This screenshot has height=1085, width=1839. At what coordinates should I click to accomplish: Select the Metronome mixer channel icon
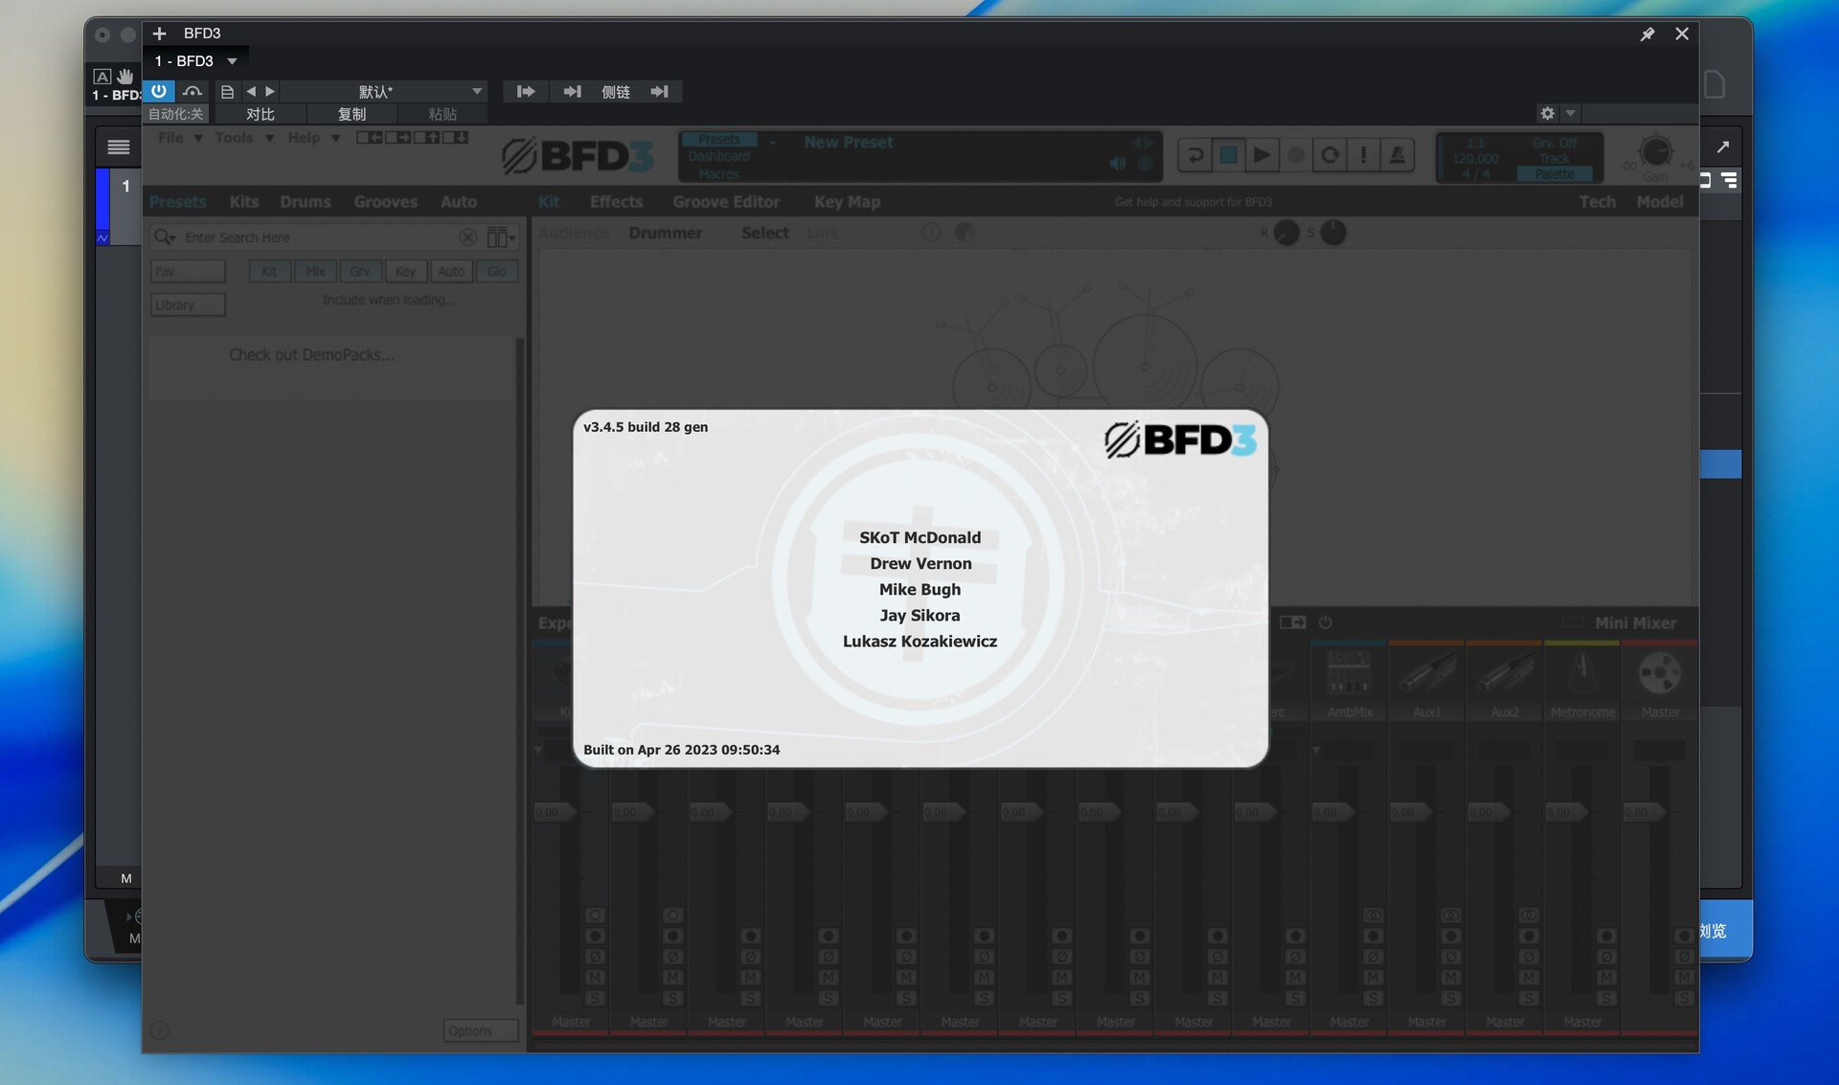(1582, 673)
